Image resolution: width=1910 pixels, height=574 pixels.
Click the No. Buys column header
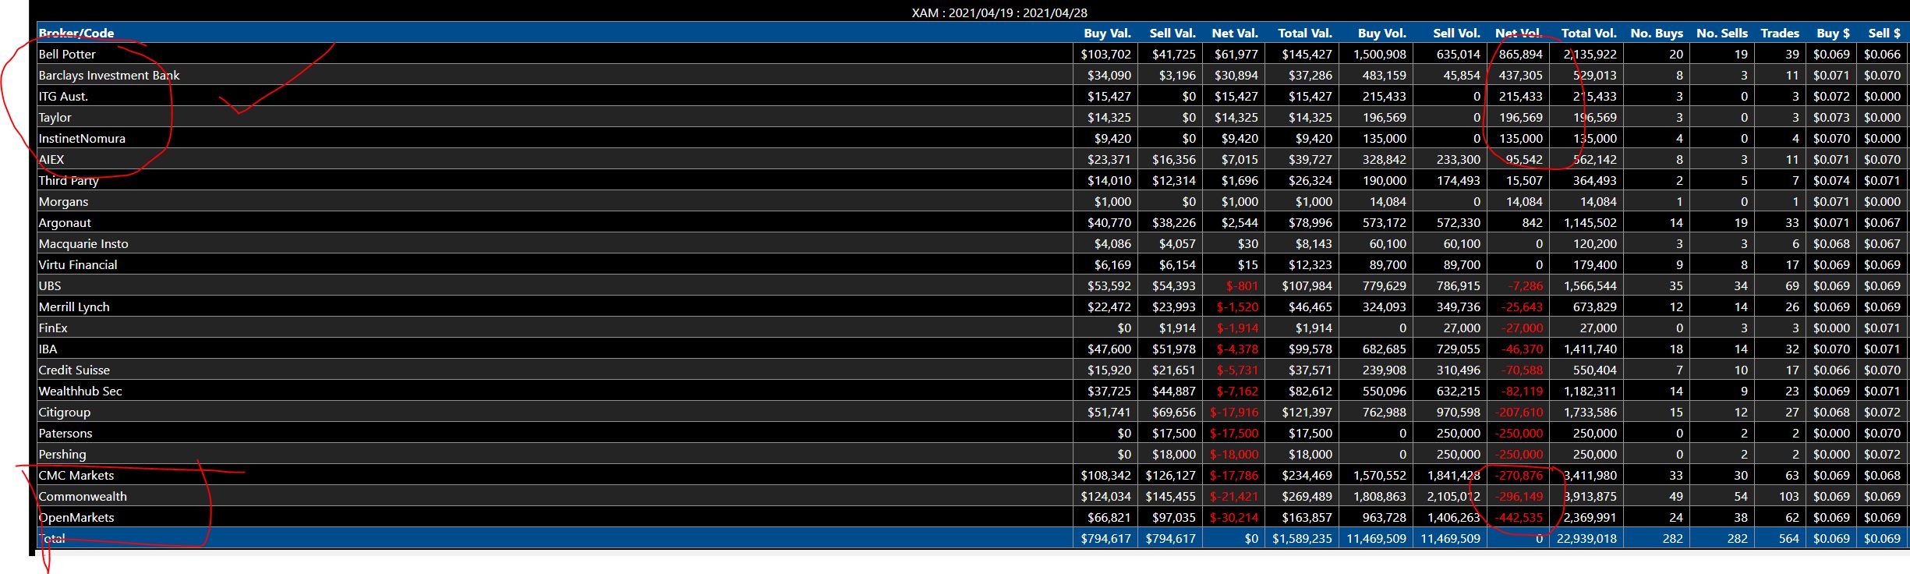pyautogui.click(x=1657, y=33)
